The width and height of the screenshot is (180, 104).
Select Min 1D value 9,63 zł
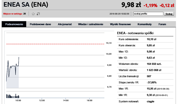[x=151, y=58]
